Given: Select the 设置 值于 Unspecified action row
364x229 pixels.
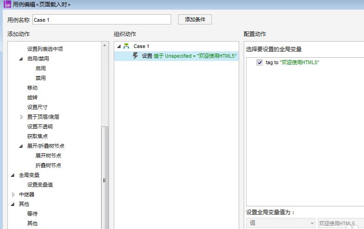Looking at the screenshot, I should tap(176, 56).
